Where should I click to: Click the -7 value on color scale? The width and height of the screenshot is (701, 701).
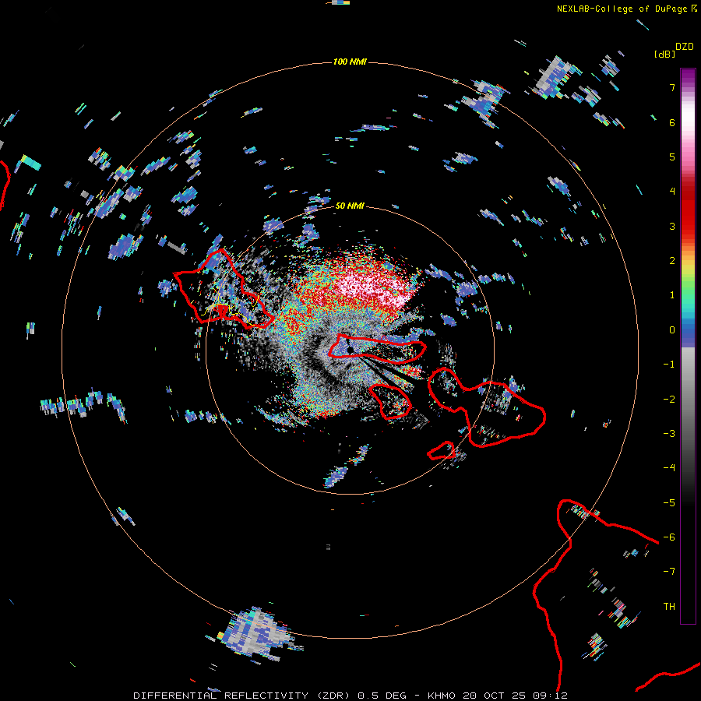669,572
